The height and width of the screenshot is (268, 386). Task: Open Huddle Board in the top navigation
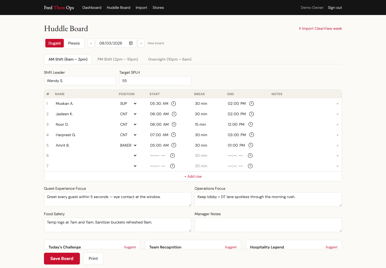click(x=118, y=8)
